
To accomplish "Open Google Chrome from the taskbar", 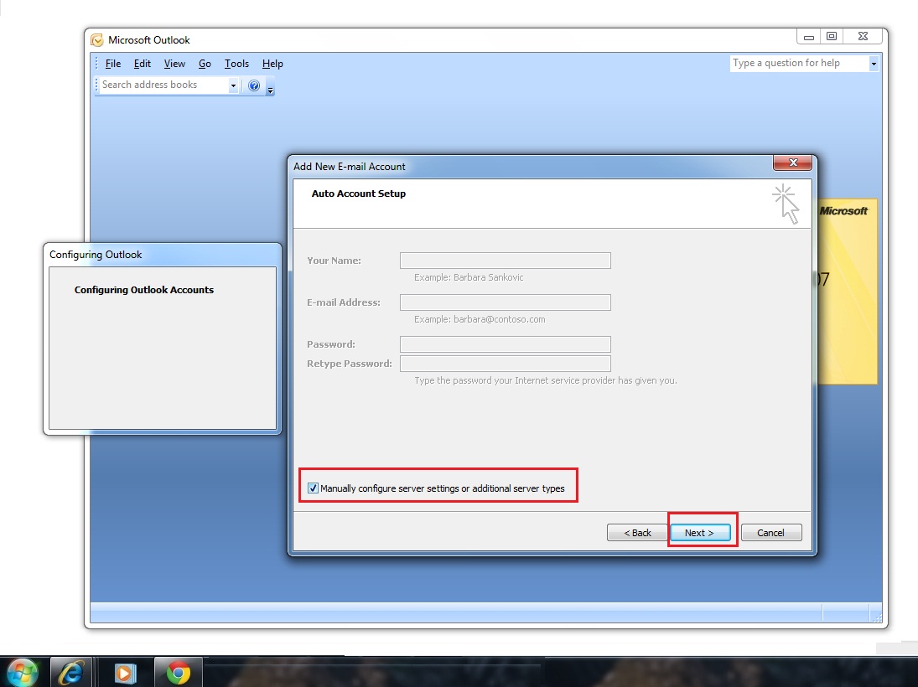I will (x=179, y=673).
